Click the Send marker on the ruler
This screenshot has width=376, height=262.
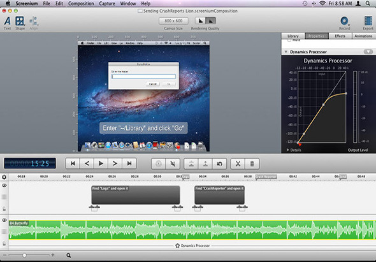point(343,177)
